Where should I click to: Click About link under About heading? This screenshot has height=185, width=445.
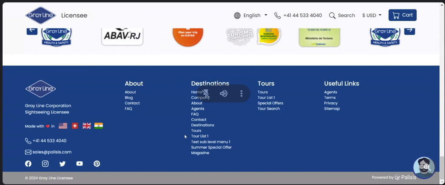130,92
